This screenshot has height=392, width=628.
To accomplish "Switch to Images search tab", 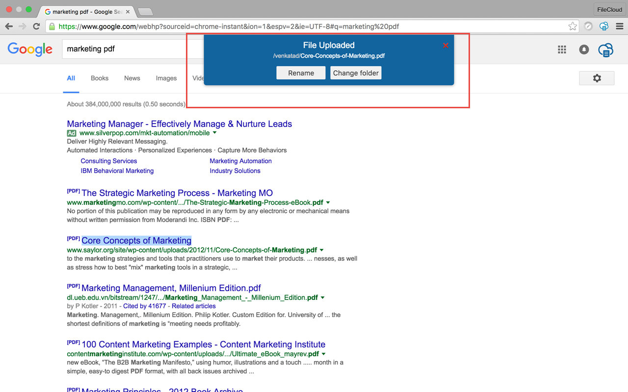I will pyautogui.click(x=166, y=78).
